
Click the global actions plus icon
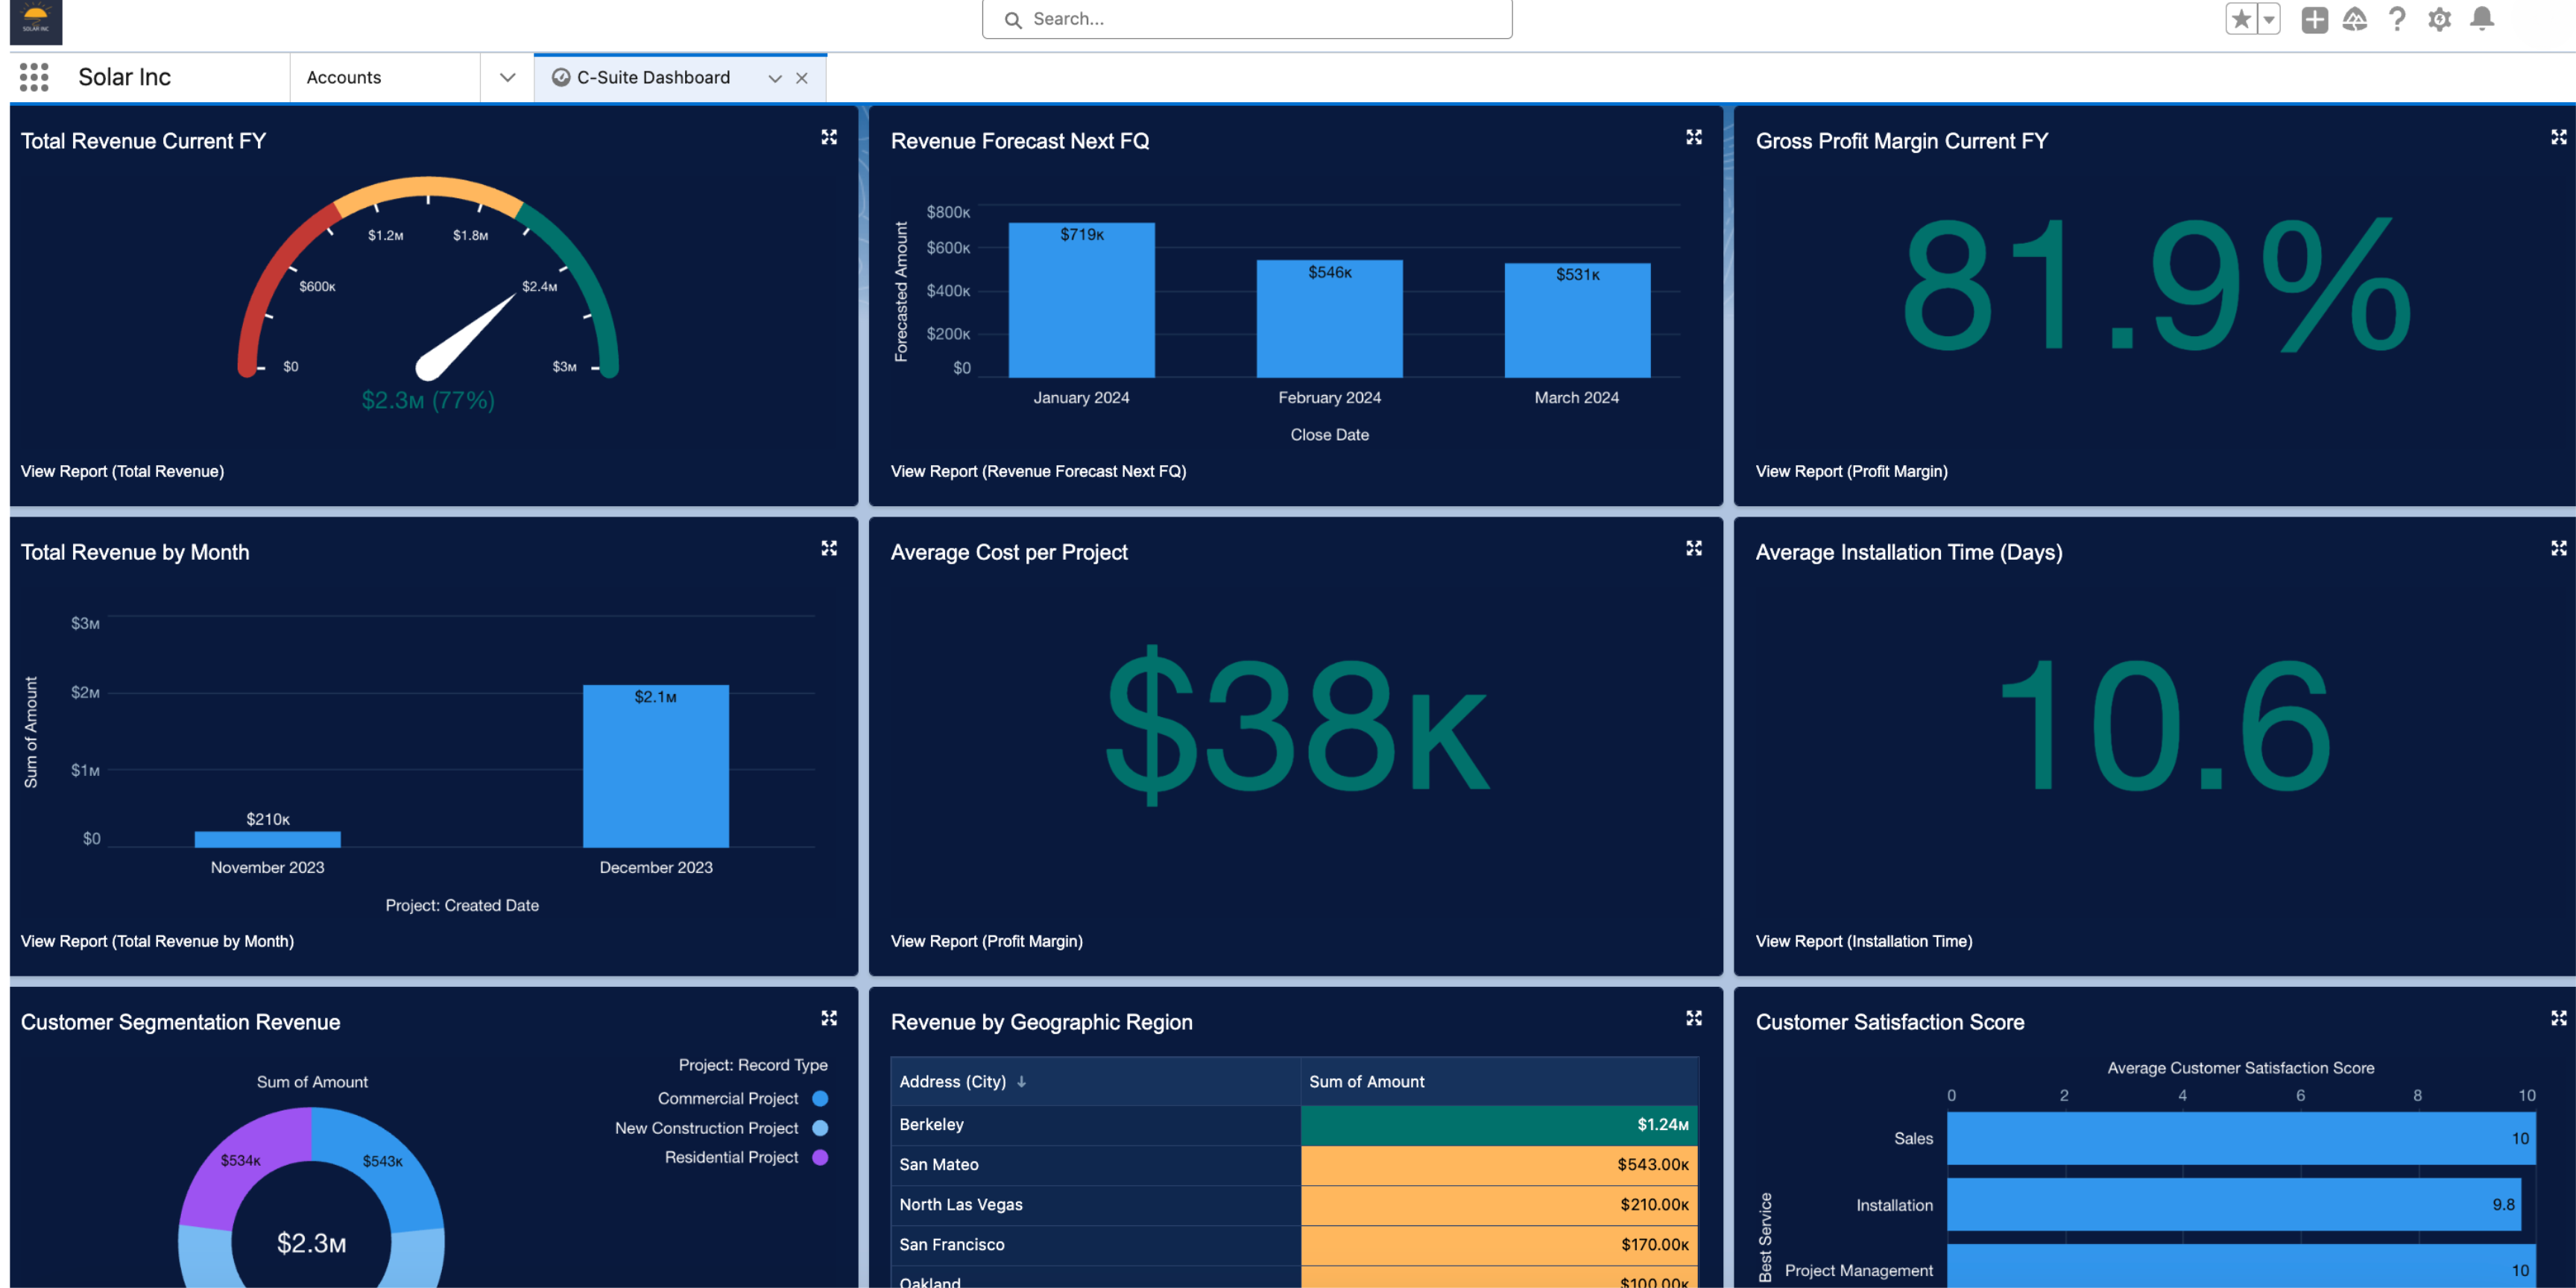(x=2314, y=19)
